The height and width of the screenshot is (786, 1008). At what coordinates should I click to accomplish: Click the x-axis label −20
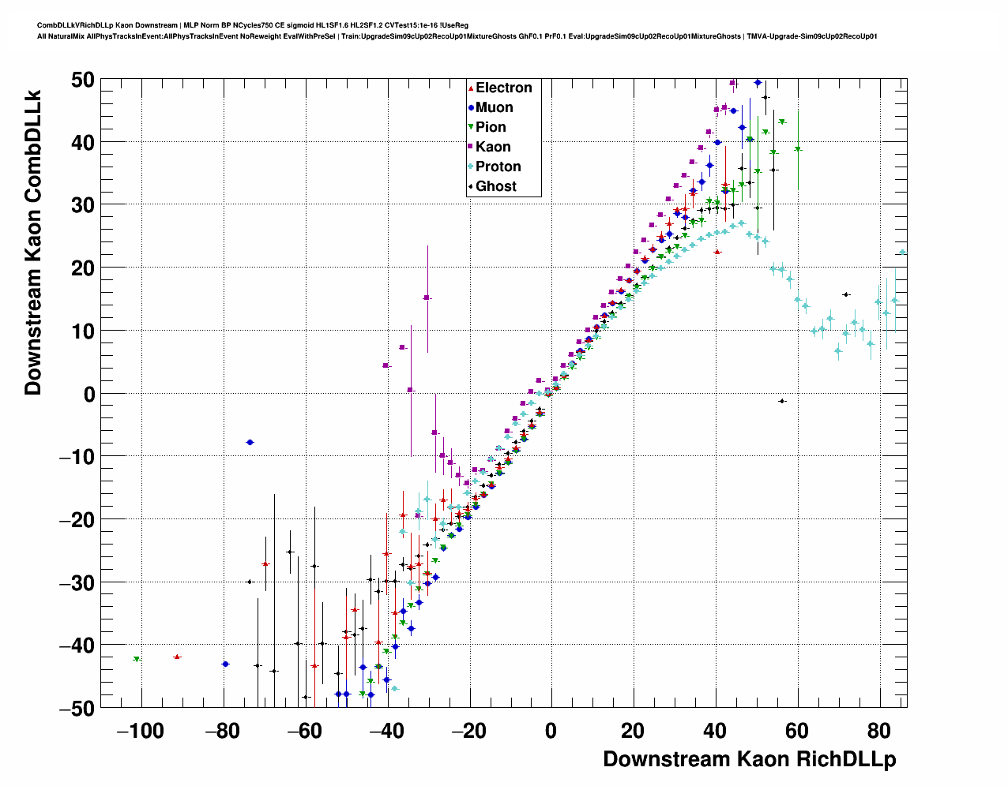468,731
